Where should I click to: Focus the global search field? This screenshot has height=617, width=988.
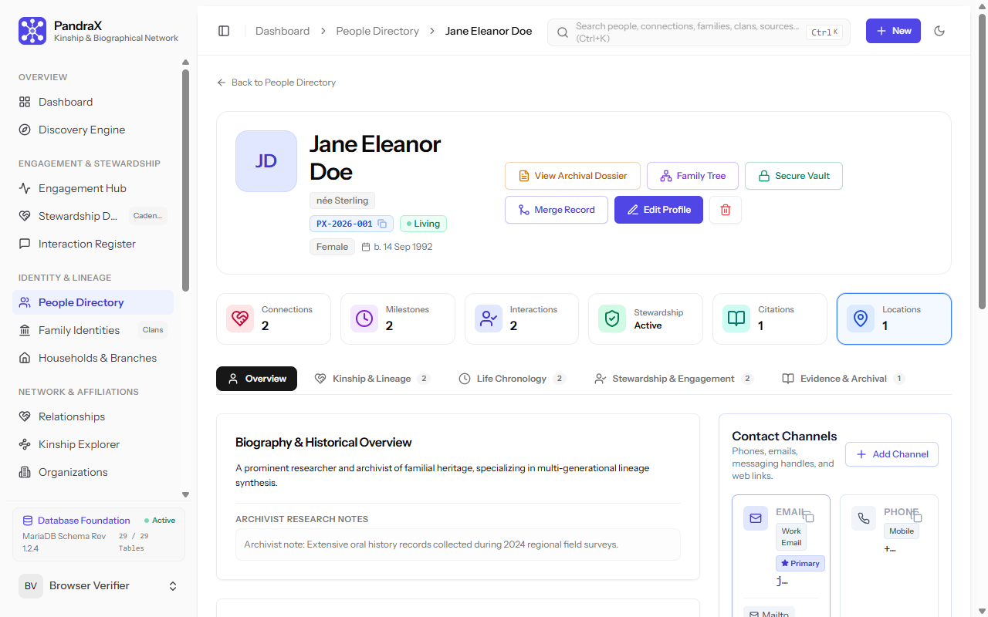tap(699, 32)
